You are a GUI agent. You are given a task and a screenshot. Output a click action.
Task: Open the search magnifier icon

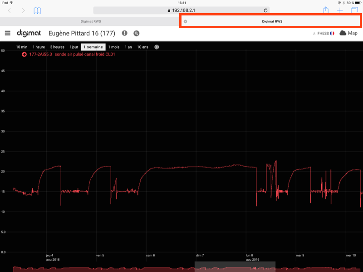click(x=137, y=33)
